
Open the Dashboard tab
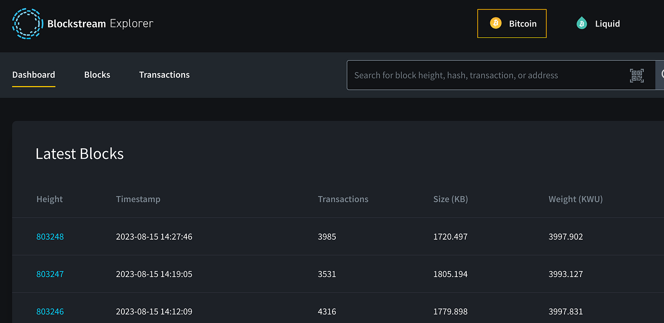tap(33, 74)
